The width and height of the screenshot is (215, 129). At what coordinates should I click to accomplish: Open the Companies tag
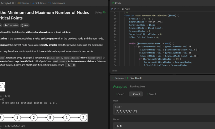11,26
